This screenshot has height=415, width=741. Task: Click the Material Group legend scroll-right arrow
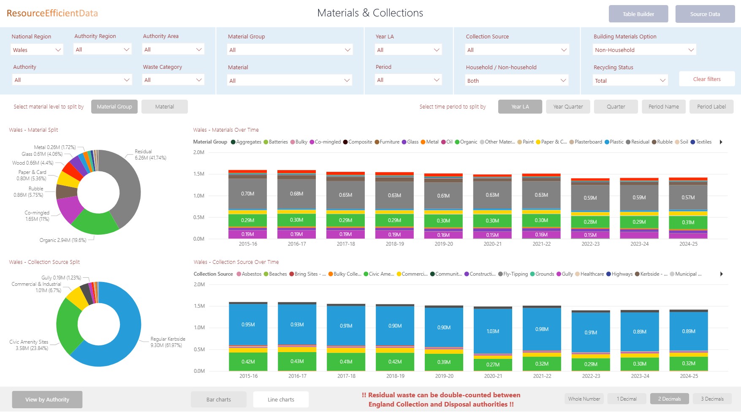click(721, 142)
